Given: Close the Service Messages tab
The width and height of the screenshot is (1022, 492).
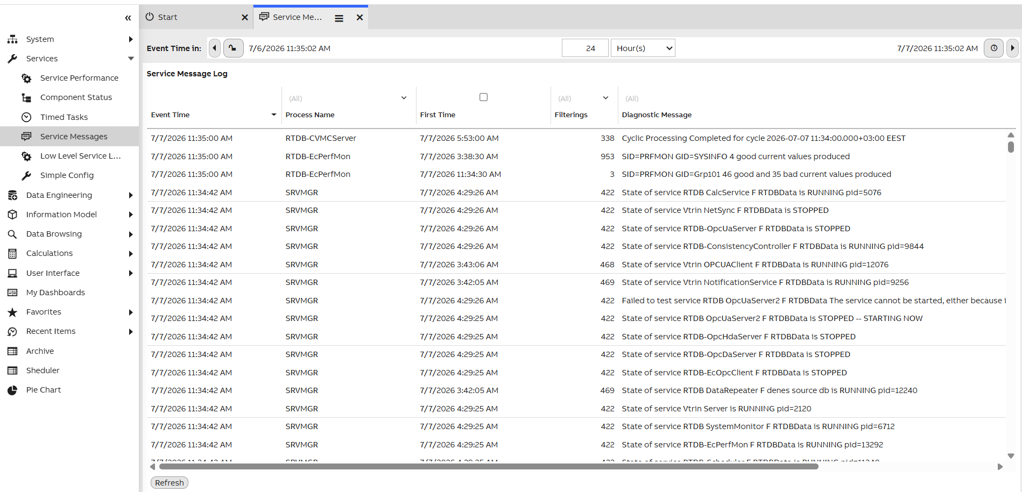Looking at the screenshot, I should 360,18.
